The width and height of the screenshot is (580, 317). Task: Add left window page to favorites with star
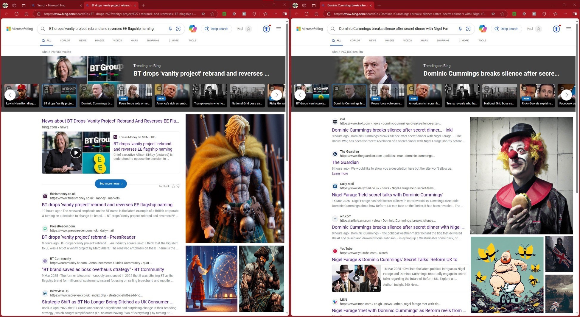coord(212,14)
